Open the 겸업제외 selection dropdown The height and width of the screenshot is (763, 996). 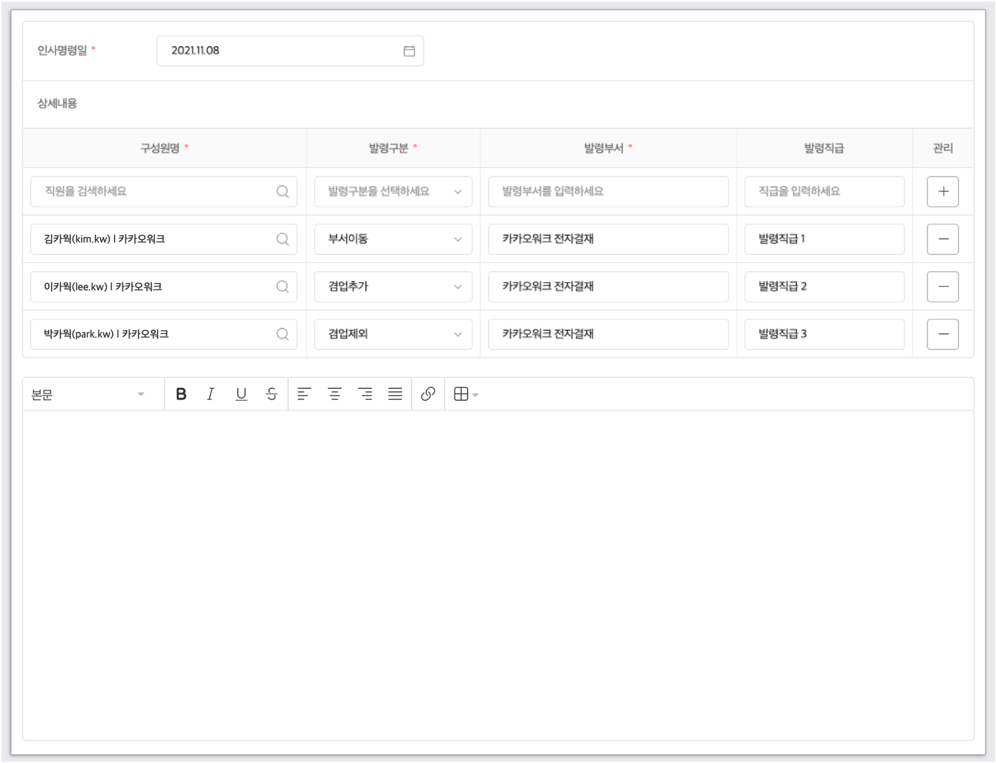tap(393, 334)
